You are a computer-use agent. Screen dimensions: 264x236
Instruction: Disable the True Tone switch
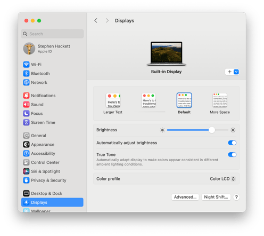click(x=232, y=154)
